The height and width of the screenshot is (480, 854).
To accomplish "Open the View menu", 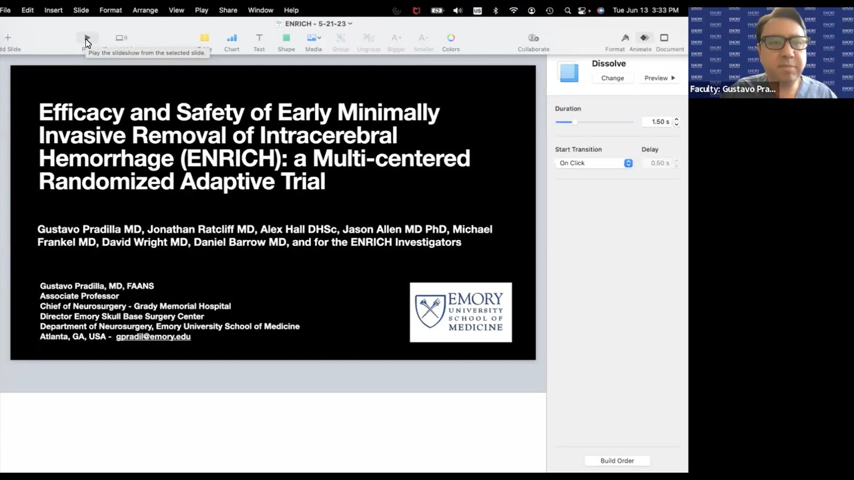I will tap(176, 10).
